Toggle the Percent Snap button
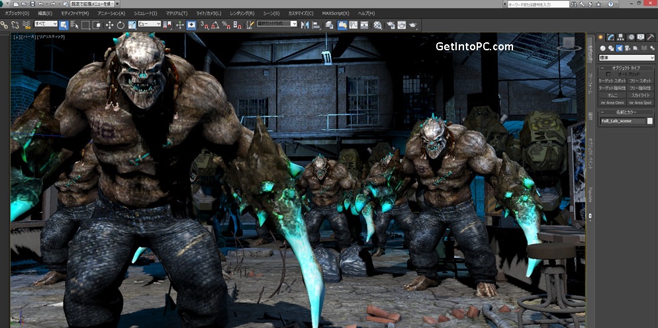 click(226, 25)
